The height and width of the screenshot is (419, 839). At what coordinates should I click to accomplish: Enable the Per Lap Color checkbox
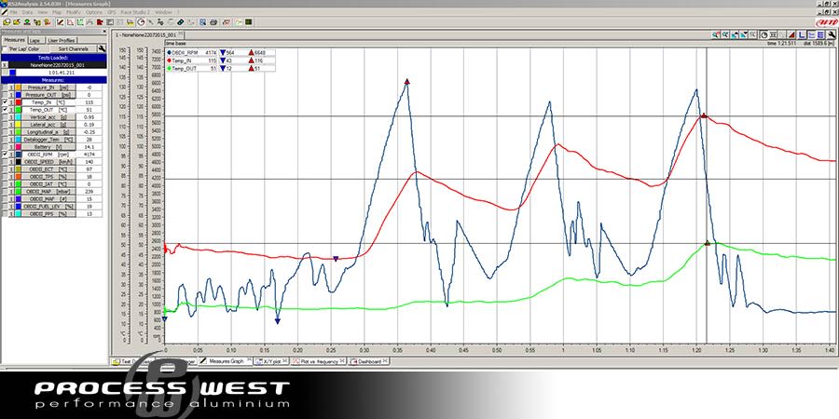[6, 49]
